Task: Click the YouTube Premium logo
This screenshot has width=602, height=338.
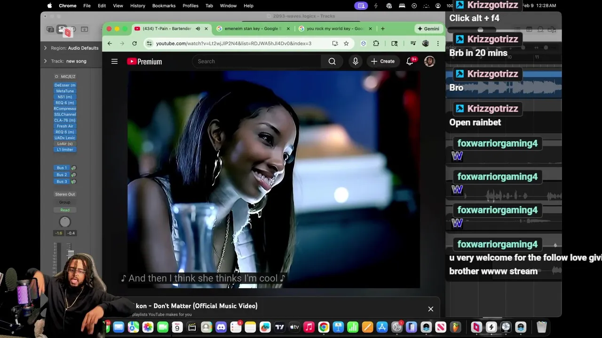Action: click(x=144, y=61)
